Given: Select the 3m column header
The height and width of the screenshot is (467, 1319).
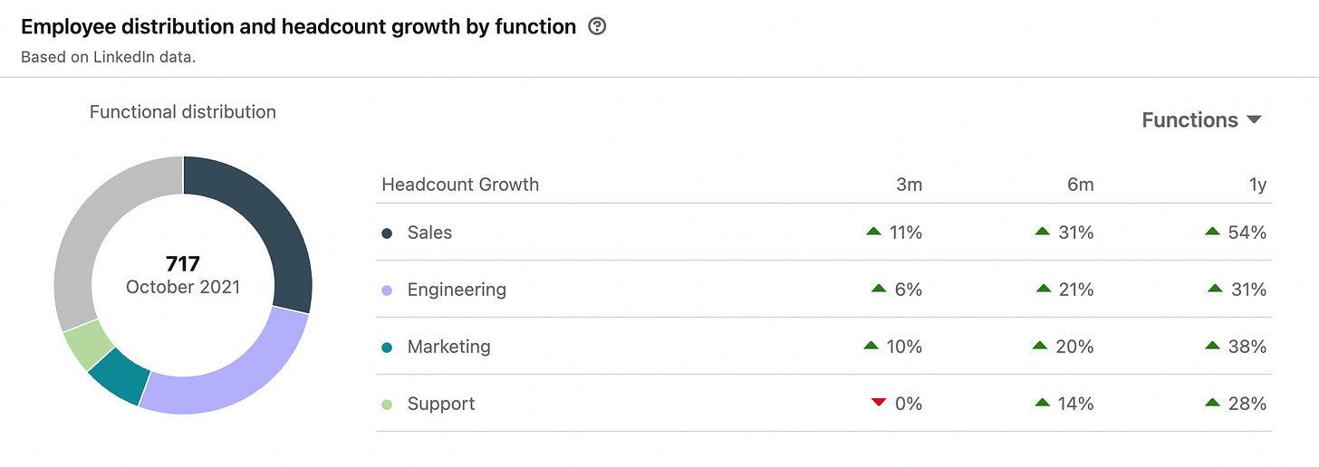Looking at the screenshot, I should click(909, 185).
